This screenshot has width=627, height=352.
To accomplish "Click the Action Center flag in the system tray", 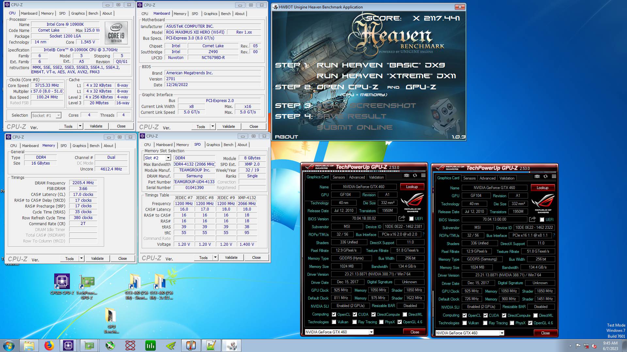I will [578, 346].
